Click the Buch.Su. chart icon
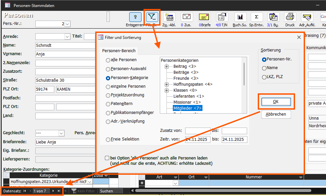 coord(240,17)
